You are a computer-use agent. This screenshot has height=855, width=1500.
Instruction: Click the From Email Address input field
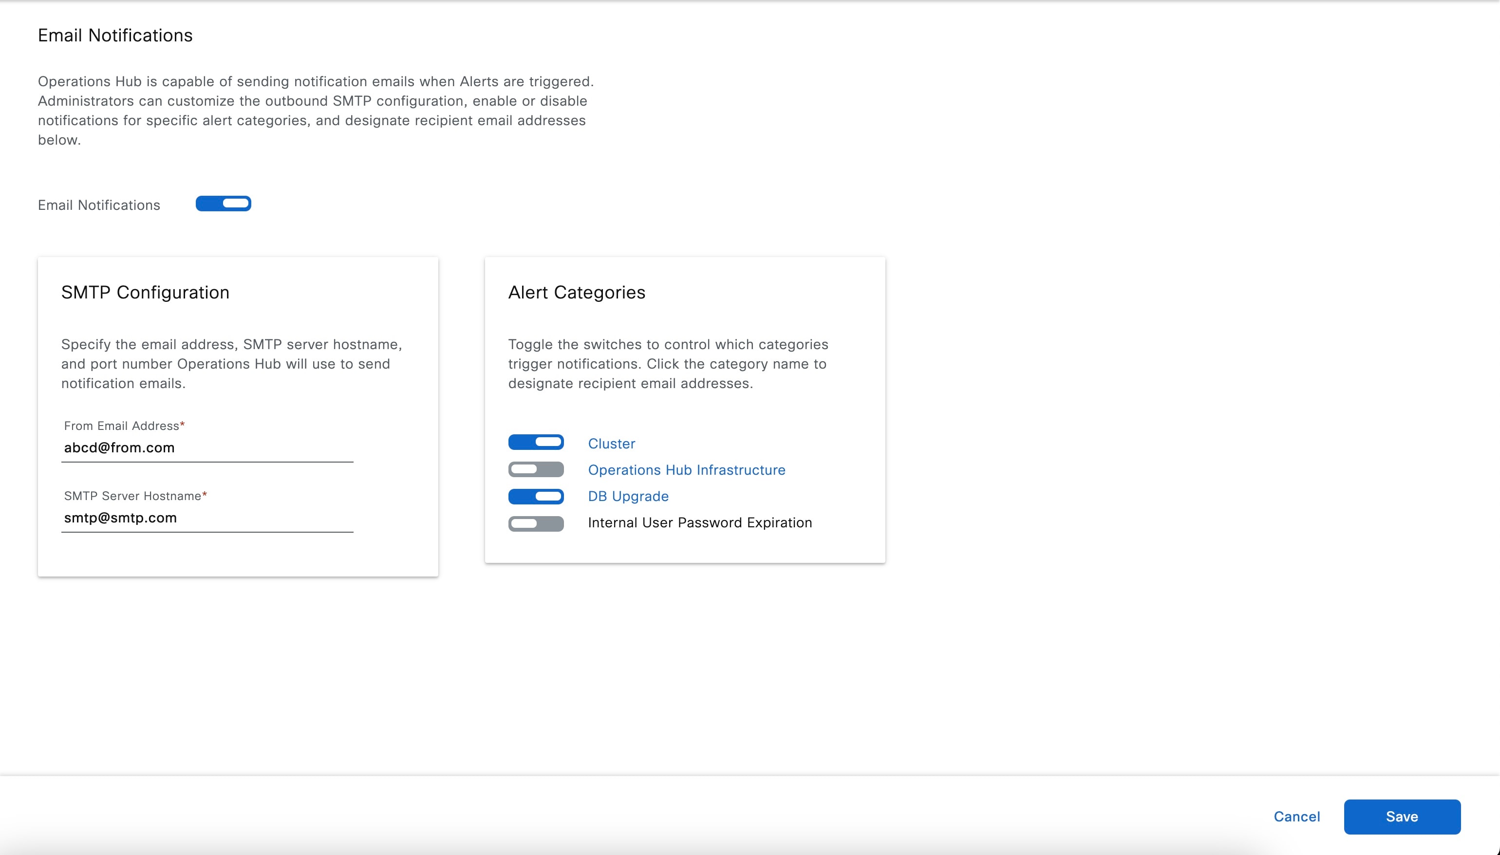[206, 448]
